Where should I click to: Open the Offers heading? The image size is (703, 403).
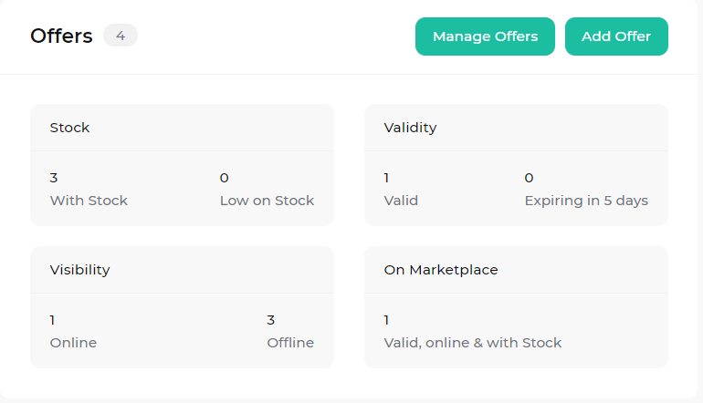61,36
